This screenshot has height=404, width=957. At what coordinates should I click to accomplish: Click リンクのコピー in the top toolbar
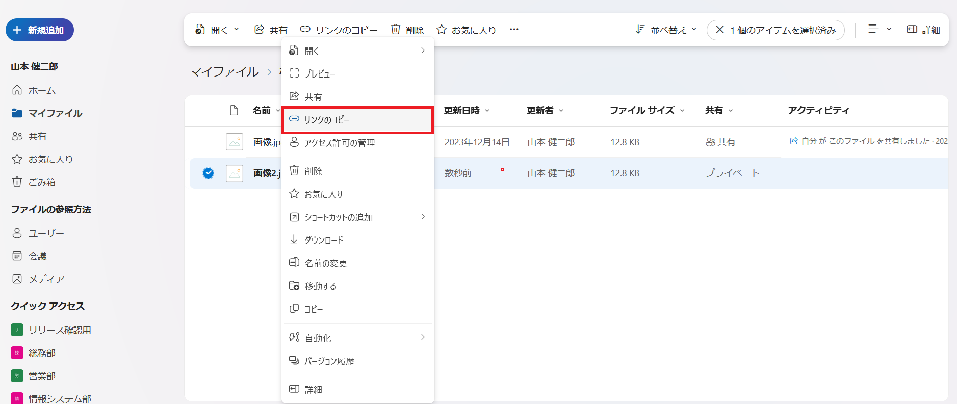point(339,30)
